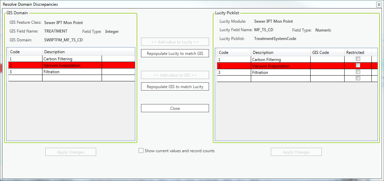Click Apply Changes under GIS Domain

coord(71,152)
